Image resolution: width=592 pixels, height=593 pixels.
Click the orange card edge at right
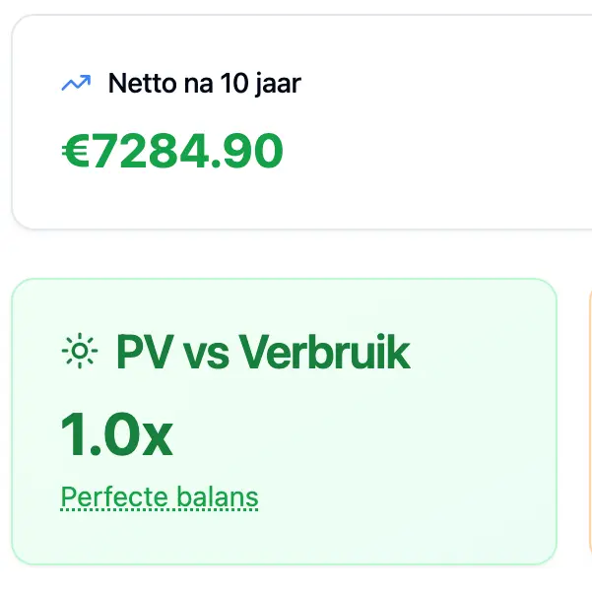[x=588, y=424]
